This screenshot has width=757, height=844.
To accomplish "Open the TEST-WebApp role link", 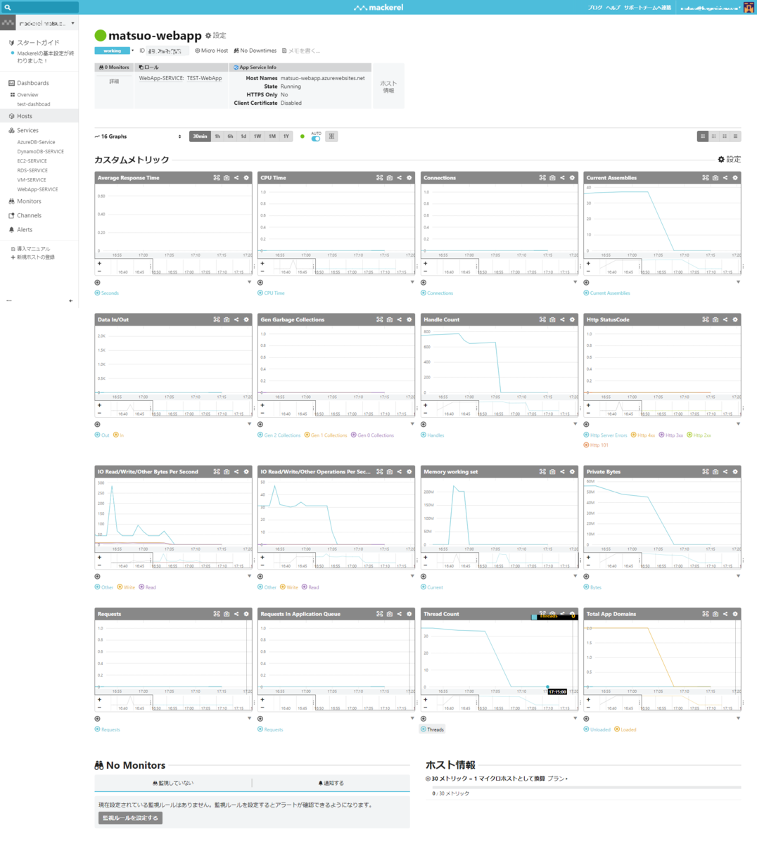I will tap(204, 78).
